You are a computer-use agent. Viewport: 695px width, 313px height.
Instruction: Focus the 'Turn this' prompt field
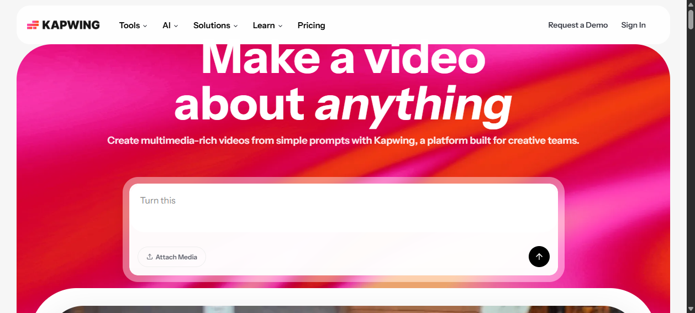pos(343,208)
